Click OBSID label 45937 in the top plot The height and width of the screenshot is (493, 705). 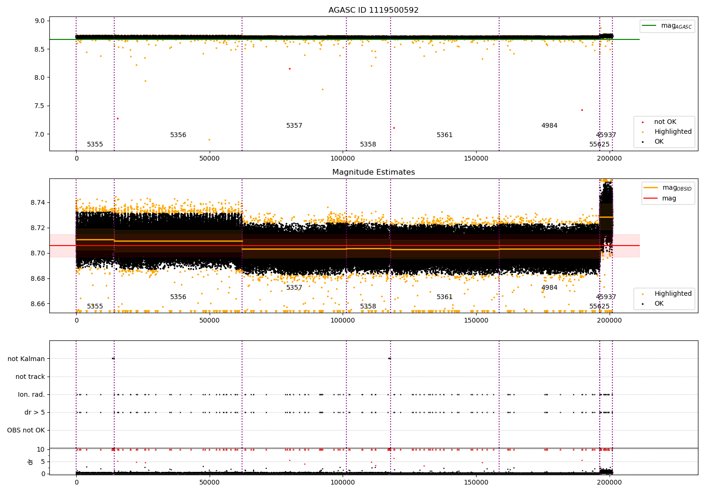[x=606, y=135]
